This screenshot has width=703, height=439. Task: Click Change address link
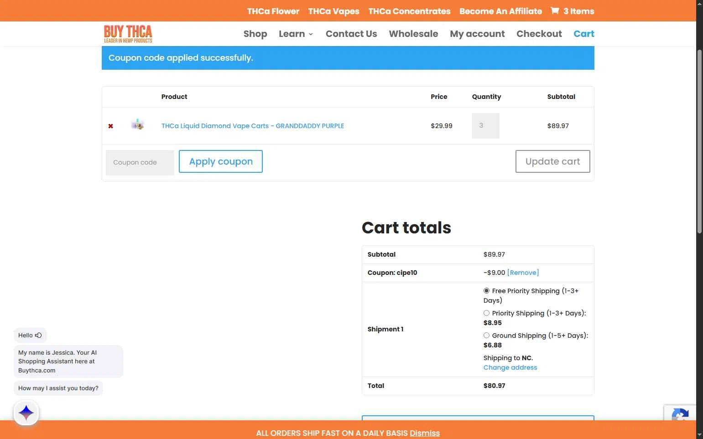pos(510,367)
